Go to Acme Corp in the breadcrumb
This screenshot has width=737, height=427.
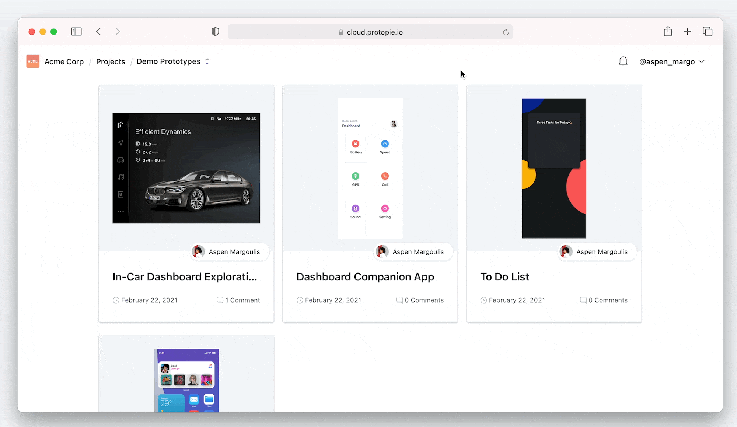(64, 62)
